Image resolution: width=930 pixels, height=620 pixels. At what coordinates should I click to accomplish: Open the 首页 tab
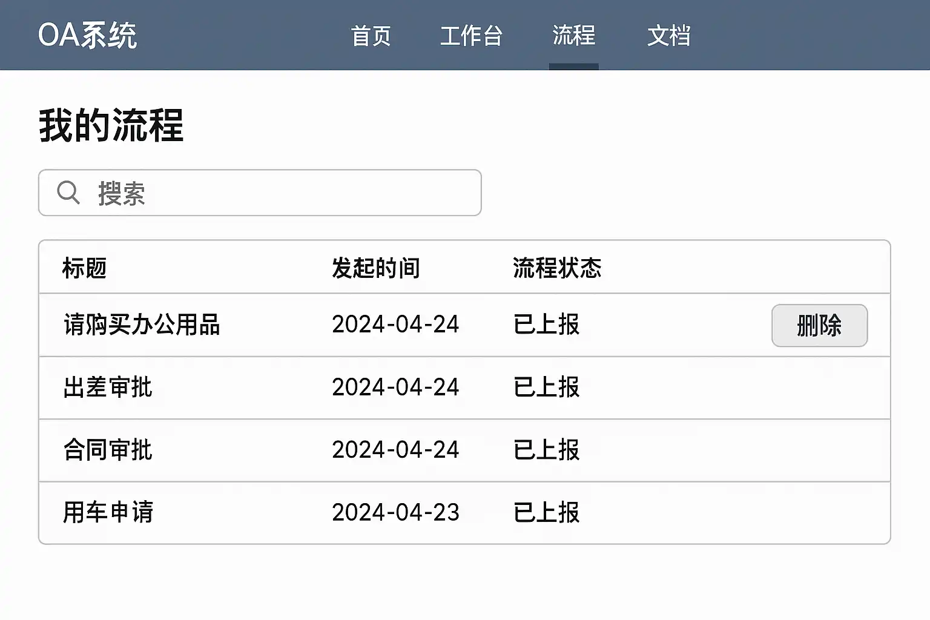tap(371, 36)
